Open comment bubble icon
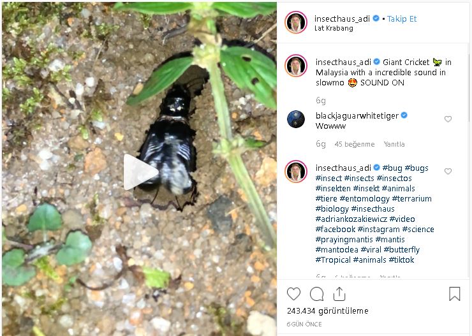This screenshot has width=472, height=336. click(x=316, y=294)
